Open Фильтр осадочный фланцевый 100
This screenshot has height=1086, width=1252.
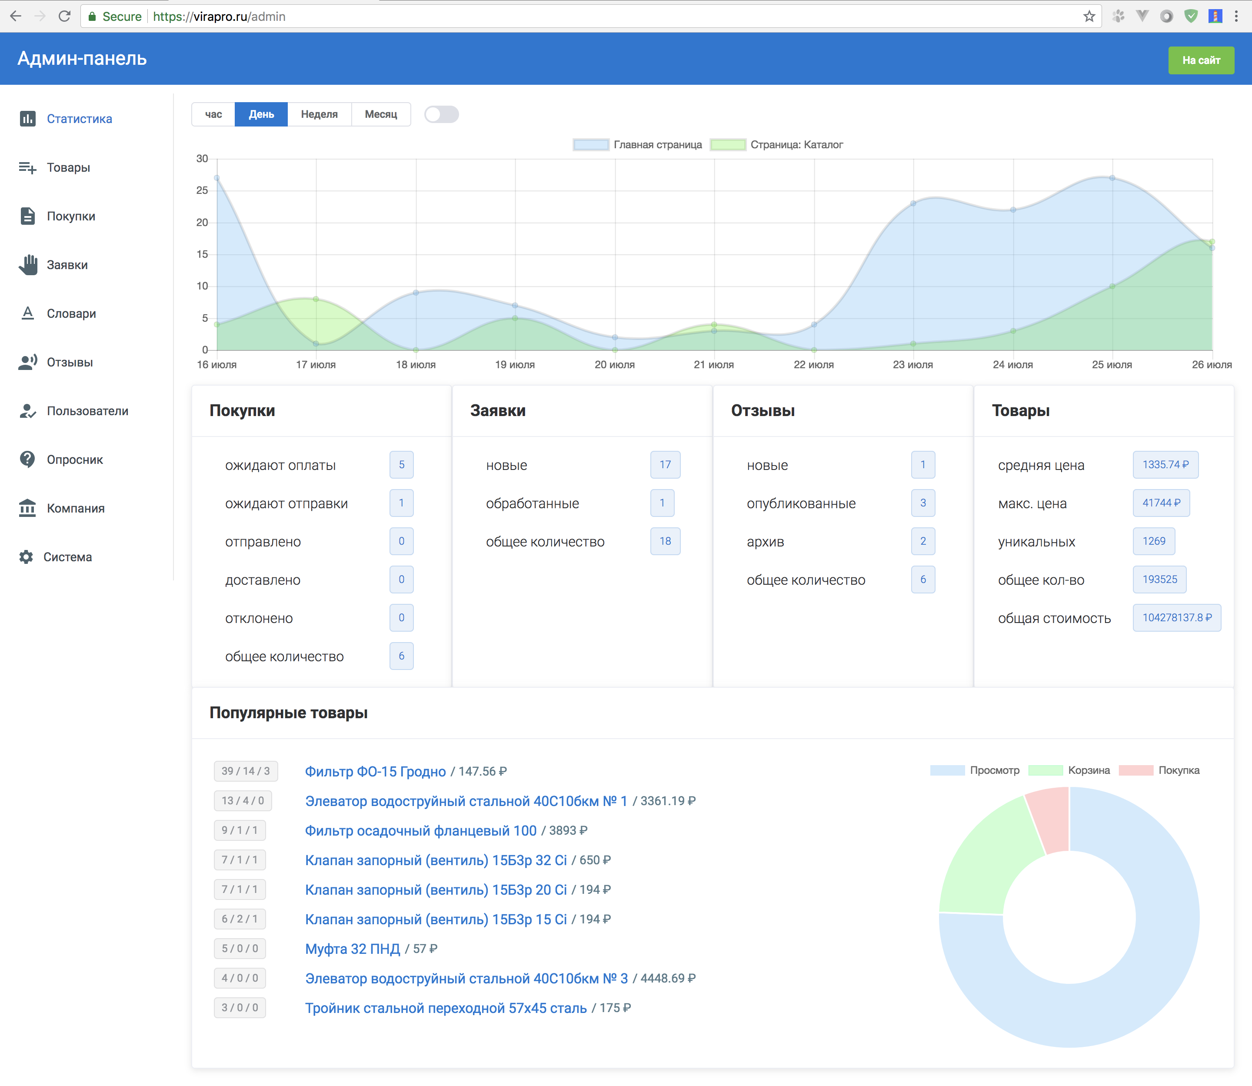(x=420, y=831)
